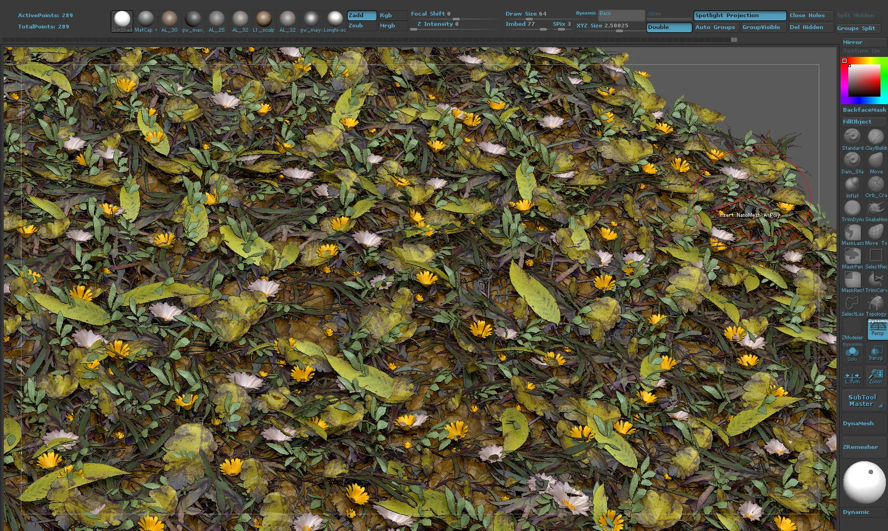Screen dimensions: 888x531
Task: Click the Auto Groups button
Action: [x=716, y=27]
